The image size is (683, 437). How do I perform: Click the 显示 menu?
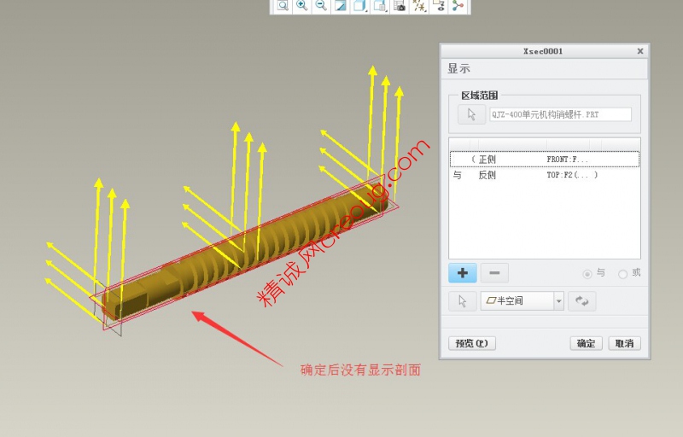459,68
